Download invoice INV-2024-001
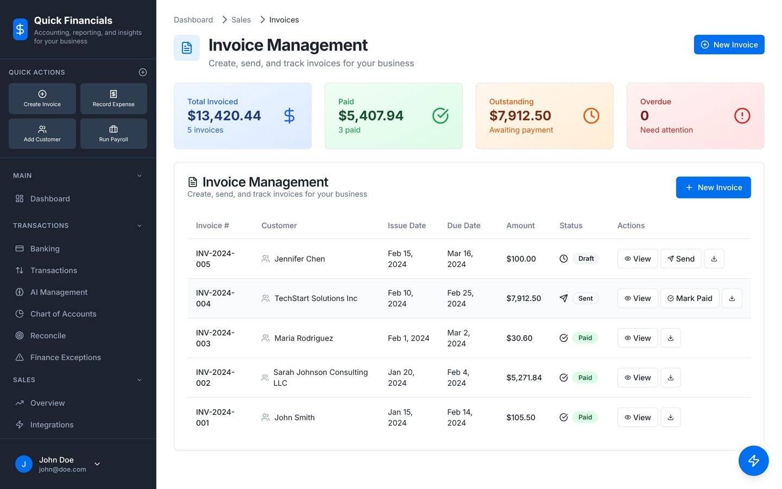782x489 pixels. (x=671, y=417)
